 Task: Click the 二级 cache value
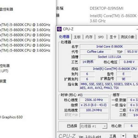click(132, 110)
